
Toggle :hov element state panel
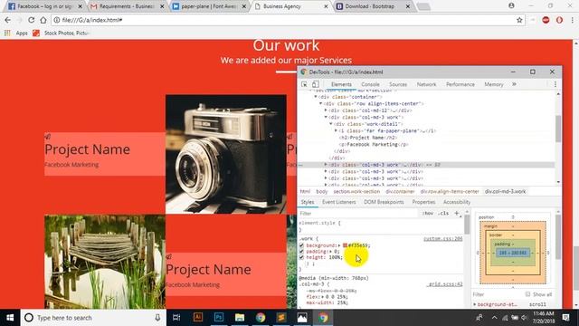pyautogui.click(x=428, y=214)
